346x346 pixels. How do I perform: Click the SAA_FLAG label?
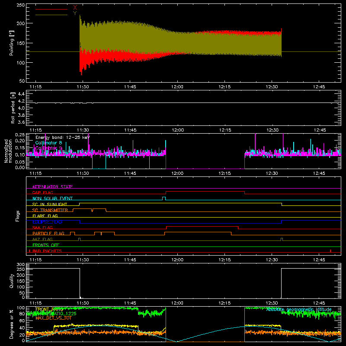[42, 227]
